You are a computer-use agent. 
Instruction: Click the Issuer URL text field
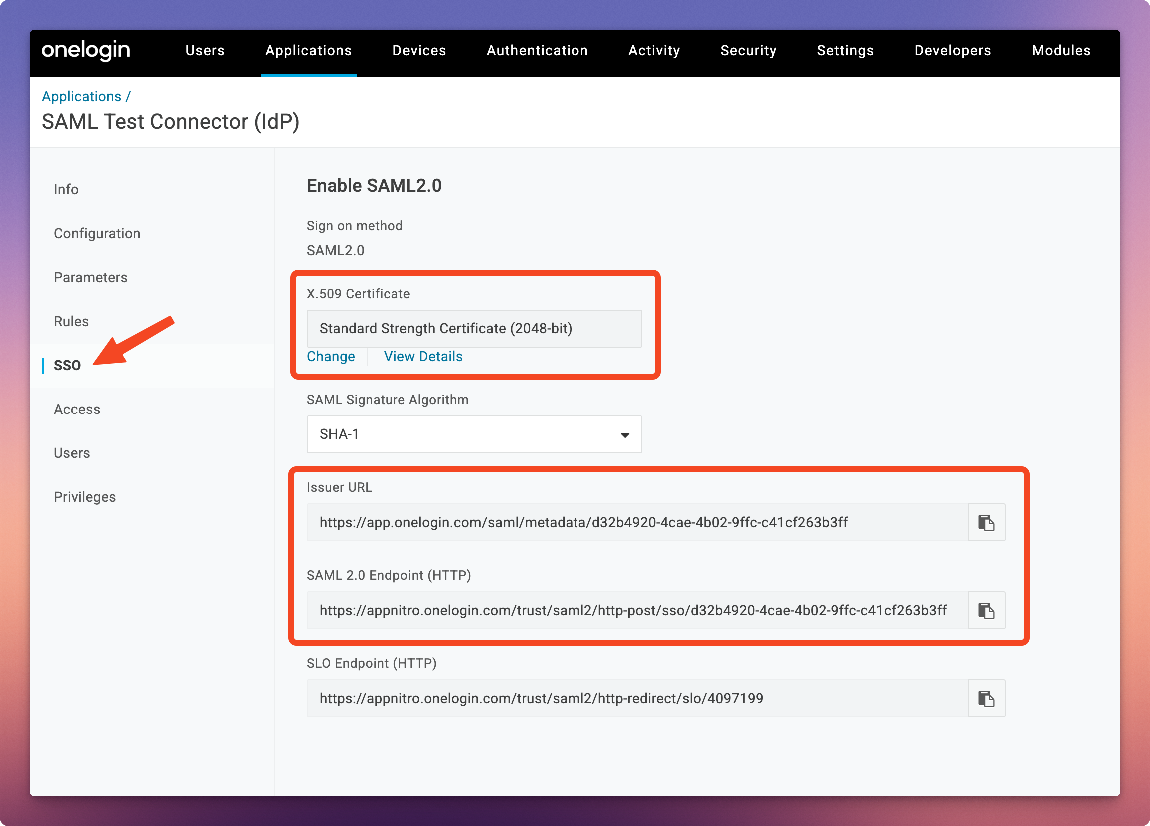[636, 522]
